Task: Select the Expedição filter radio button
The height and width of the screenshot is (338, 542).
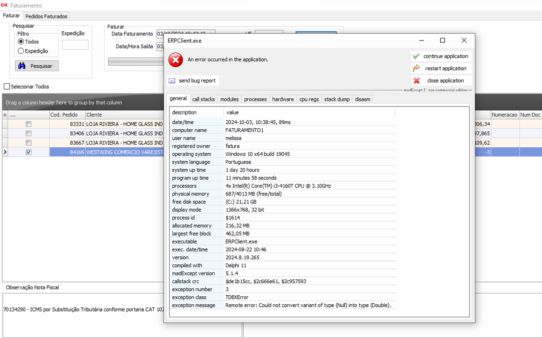Action: [x=21, y=51]
